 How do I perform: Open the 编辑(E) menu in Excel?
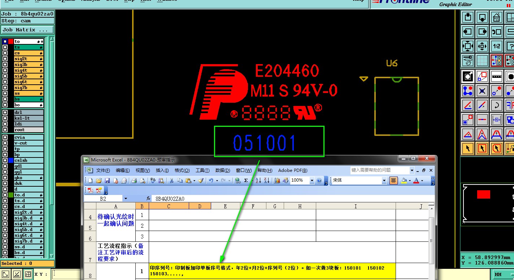[x=123, y=170]
